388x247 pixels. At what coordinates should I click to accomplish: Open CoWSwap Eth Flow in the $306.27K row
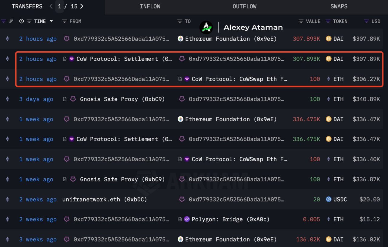coord(239,79)
